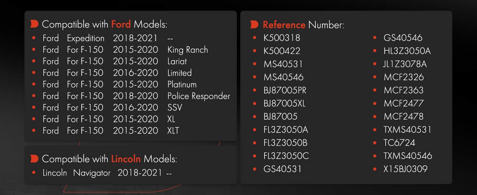Click the red icon beside Compatible with Lincoln Models
This screenshot has width=477, height=195.
(34, 159)
